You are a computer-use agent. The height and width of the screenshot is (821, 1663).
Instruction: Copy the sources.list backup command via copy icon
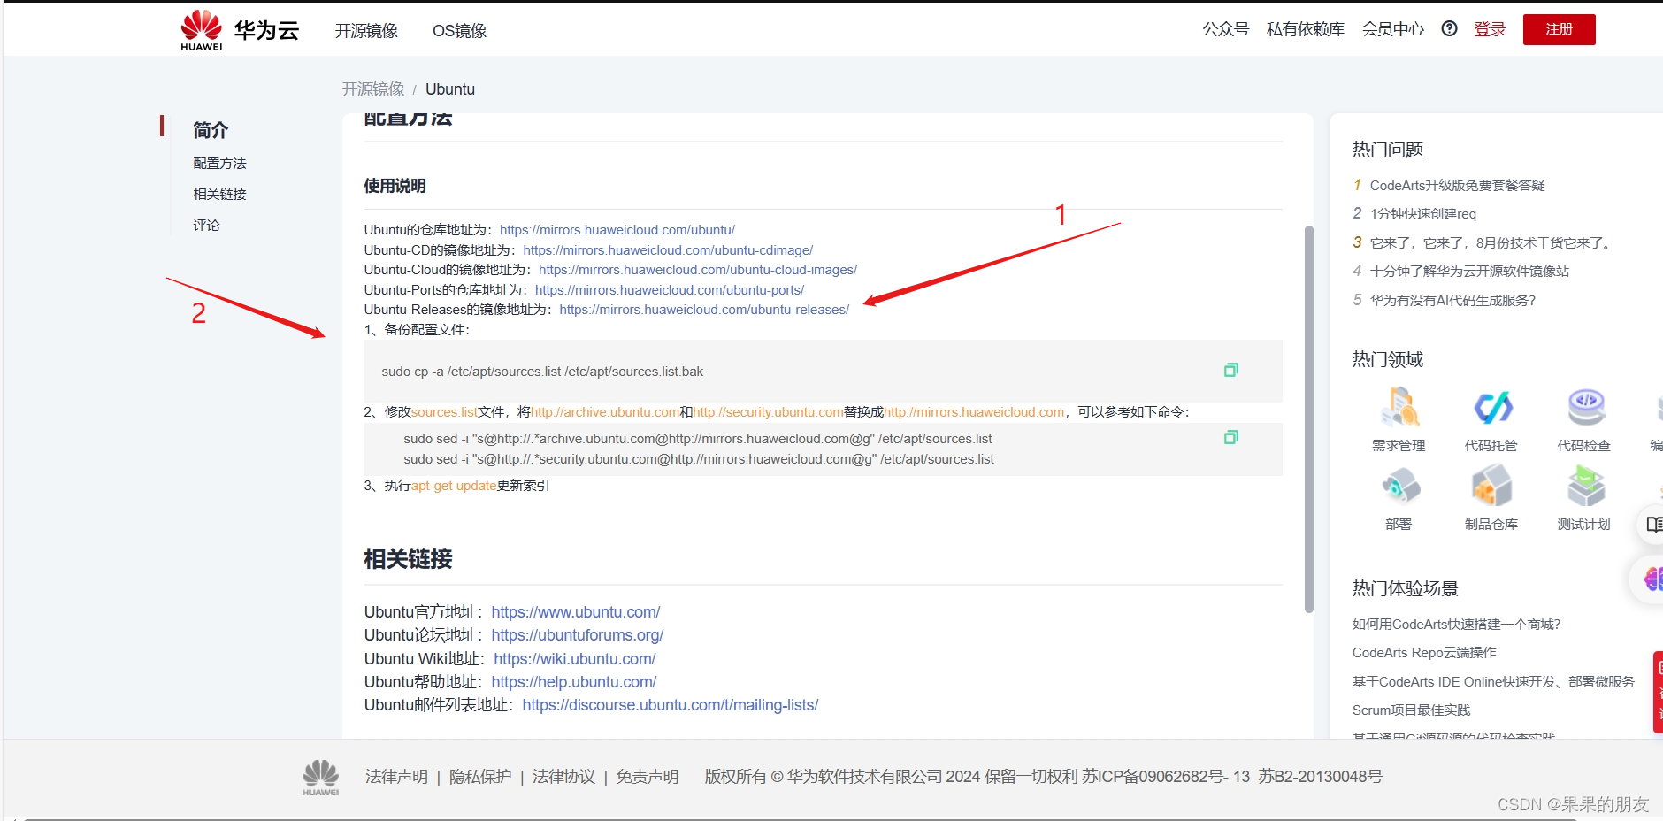click(1230, 370)
